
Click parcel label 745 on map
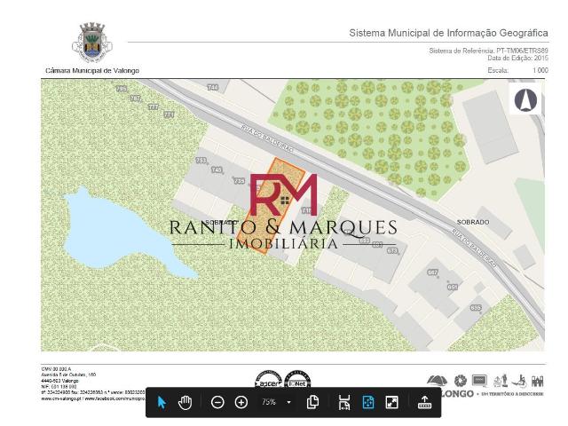[217, 170]
